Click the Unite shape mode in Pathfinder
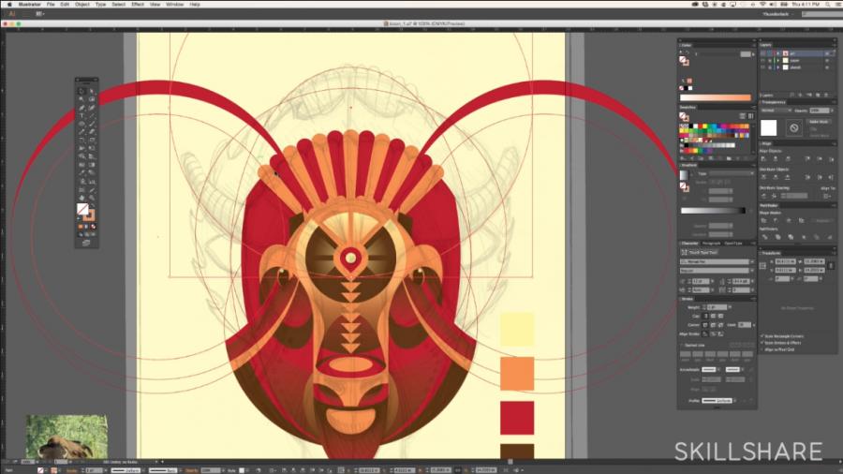Image resolution: width=843 pixels, height=474 pixels. [x=764, y=220]
